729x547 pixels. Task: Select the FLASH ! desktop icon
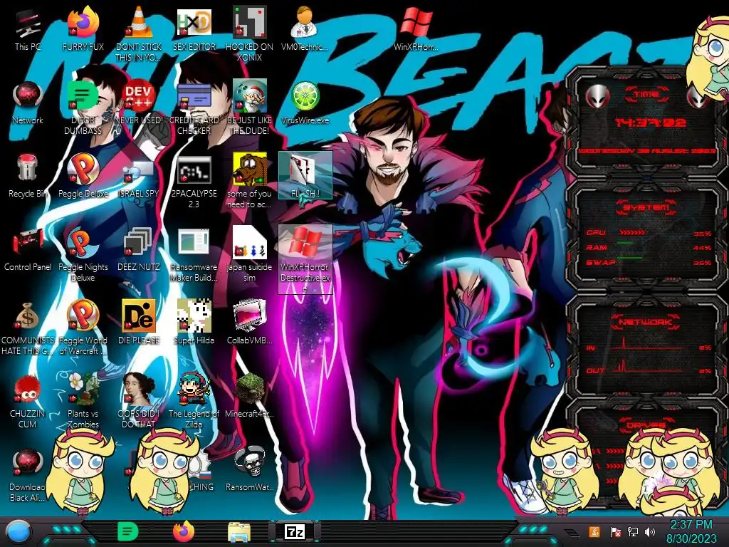305,175
